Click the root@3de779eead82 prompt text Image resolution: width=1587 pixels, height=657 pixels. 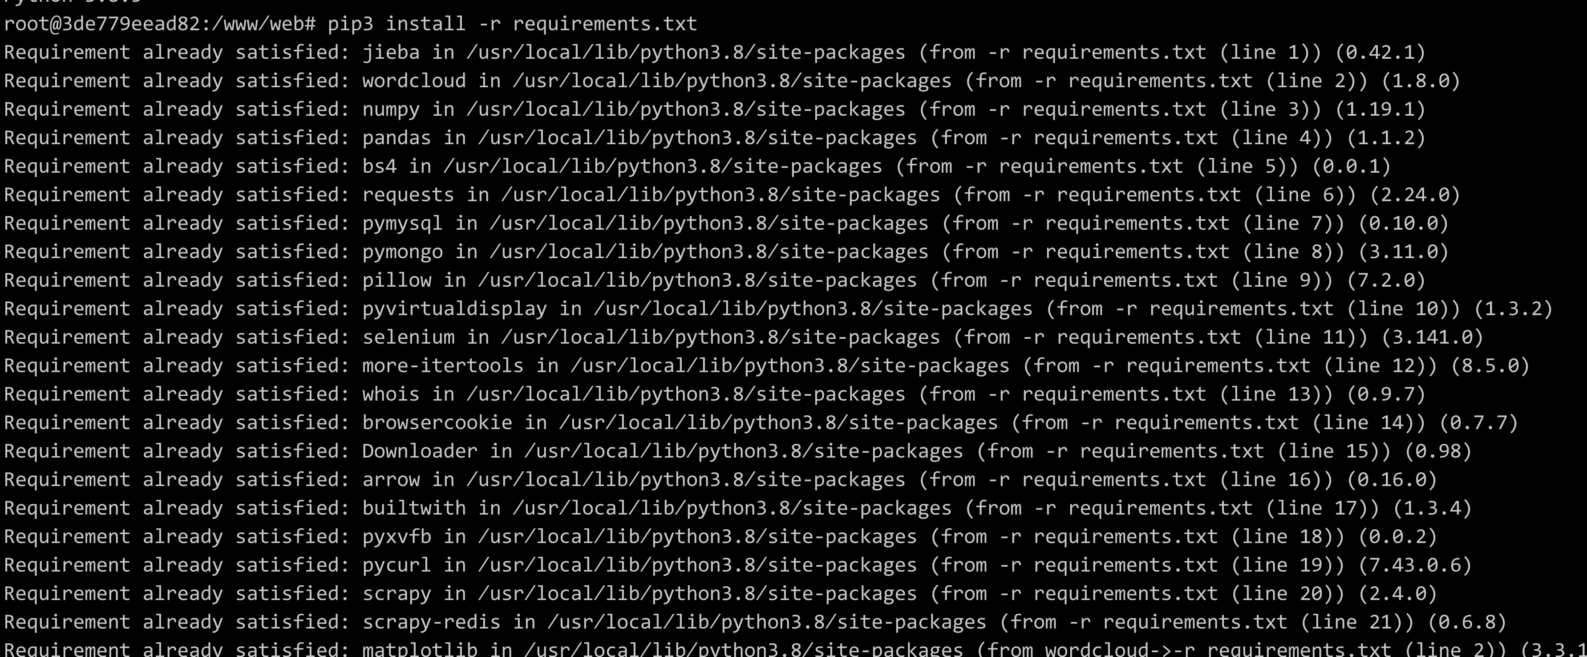(102, 24)
